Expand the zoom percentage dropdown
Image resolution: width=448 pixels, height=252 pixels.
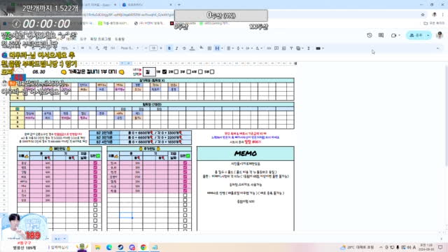pos(68,48)
